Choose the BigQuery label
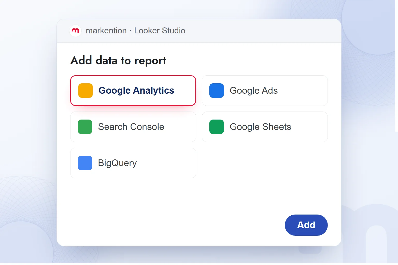 click(x=117, y=163)
